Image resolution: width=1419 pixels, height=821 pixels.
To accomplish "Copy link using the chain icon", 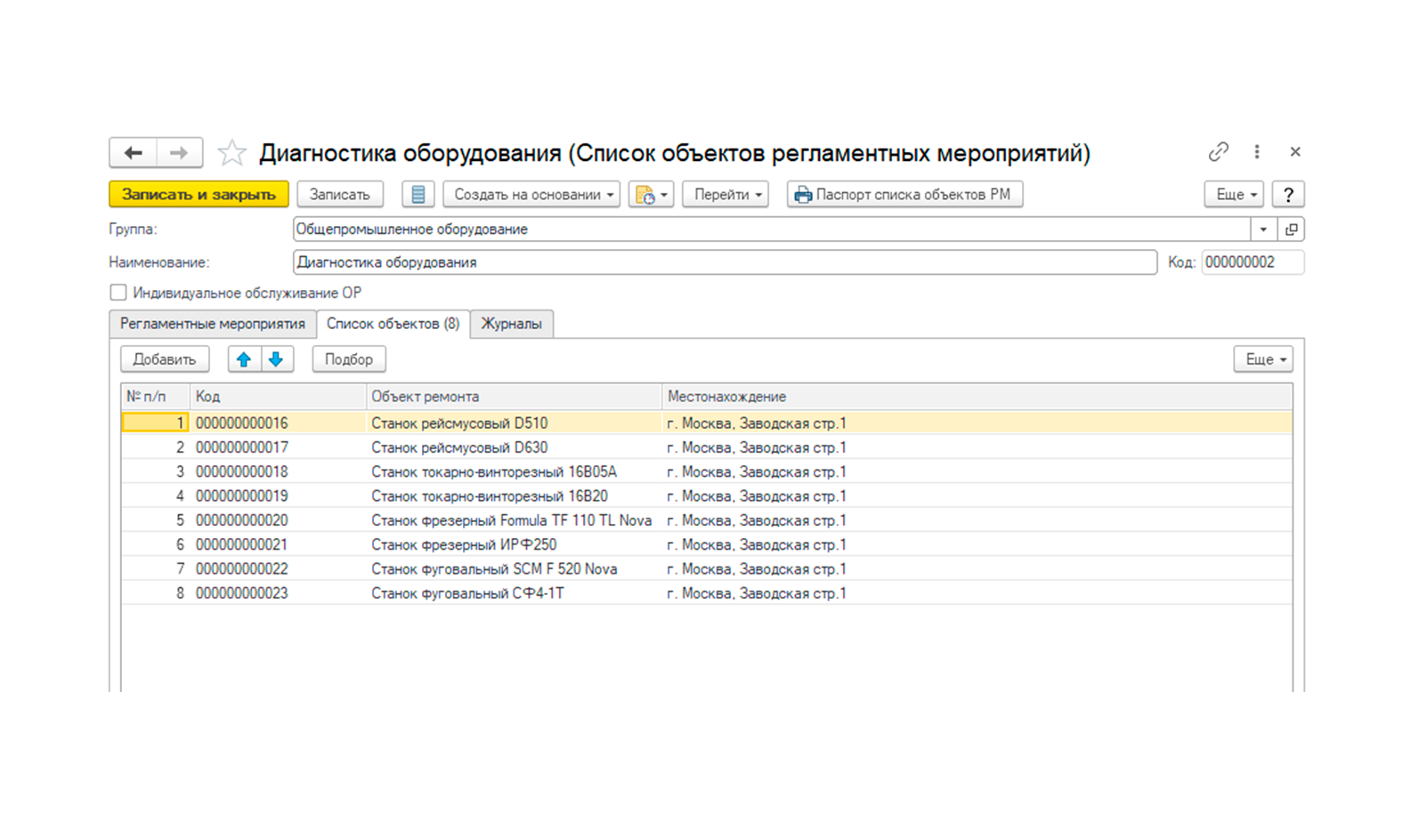I will click(1218, 152).
